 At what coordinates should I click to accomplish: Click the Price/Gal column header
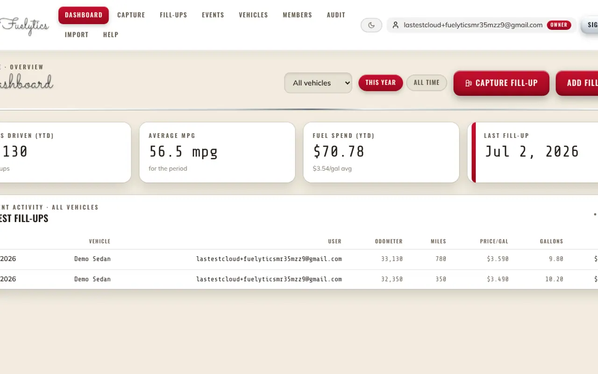click(494, 242)
